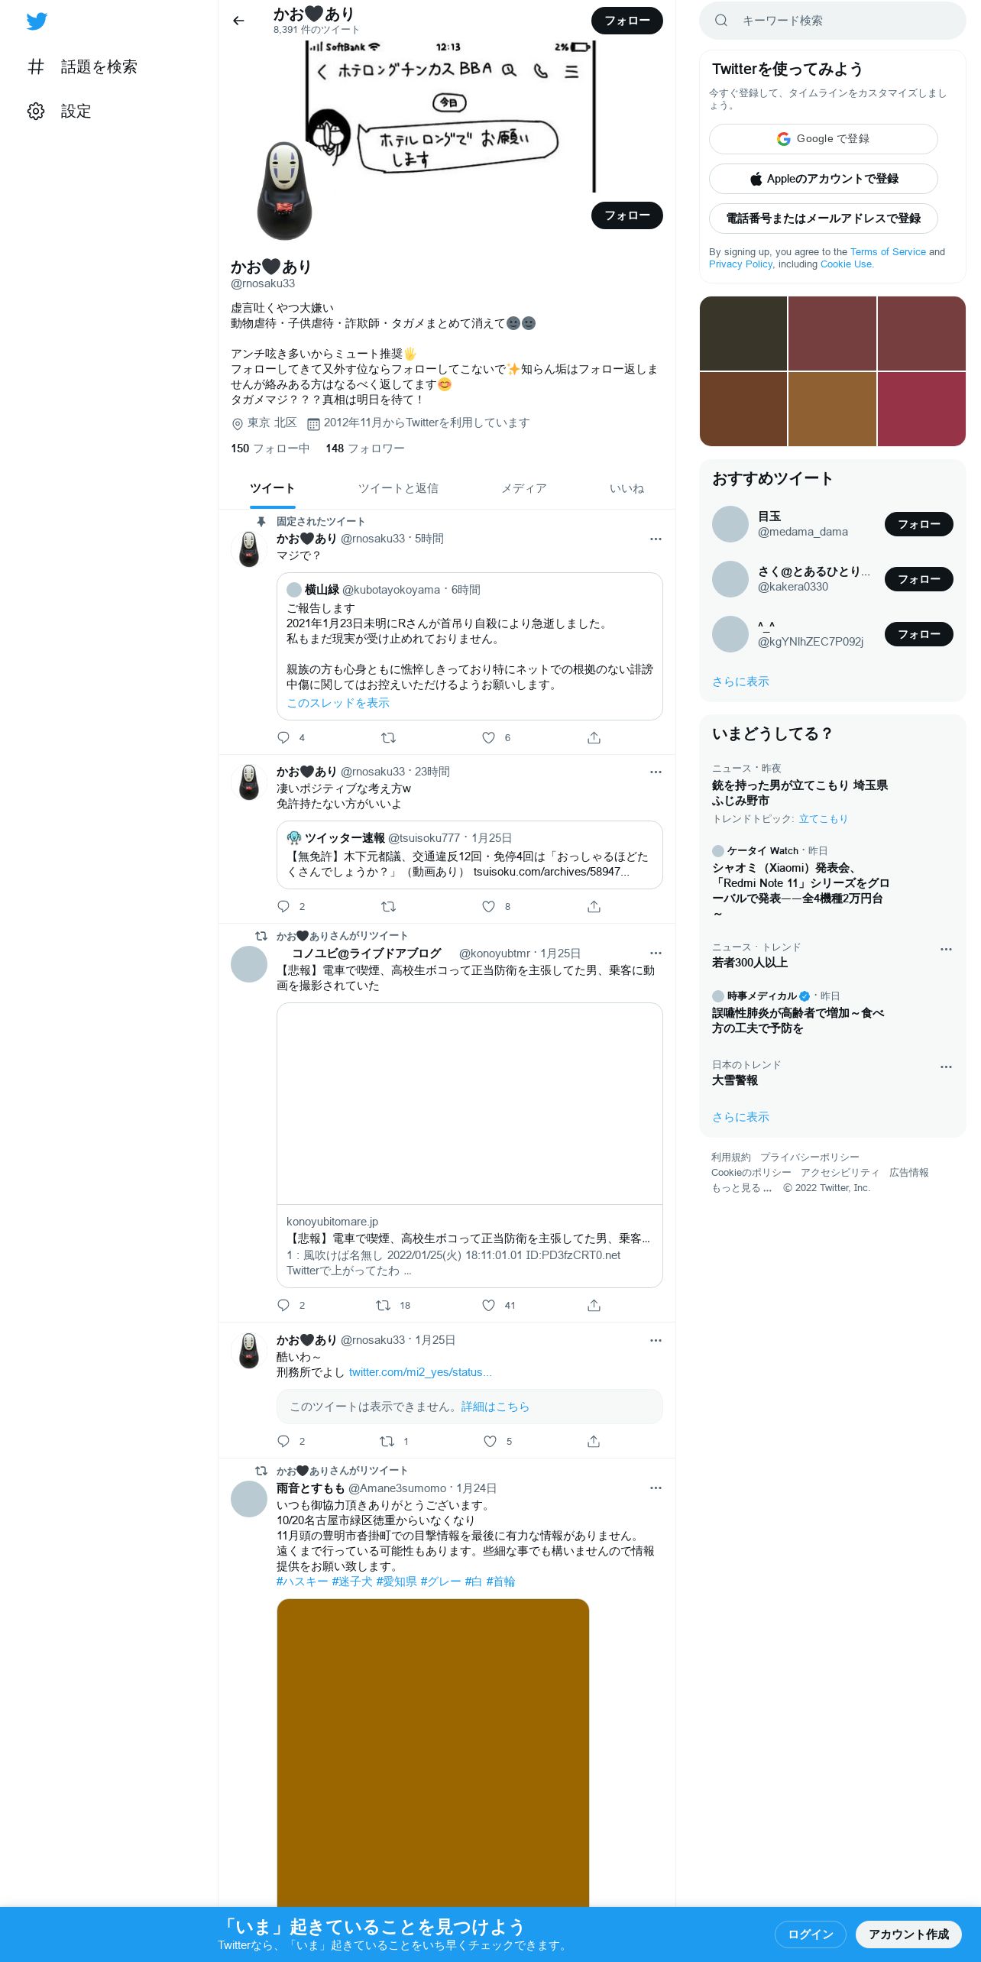Retweet the pinned tweet マジで？
This screenshot has height=1962, width=981.
point(388,737)
